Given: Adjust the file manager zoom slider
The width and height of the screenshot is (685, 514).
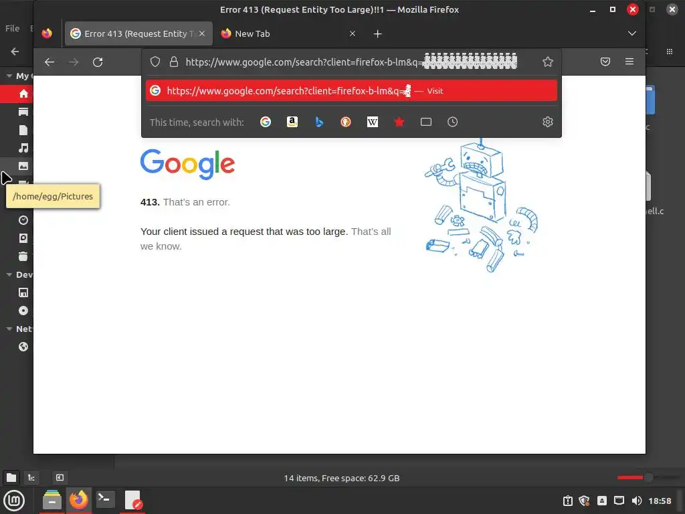Looking at the screenshot, I should (x=649, y=478).
